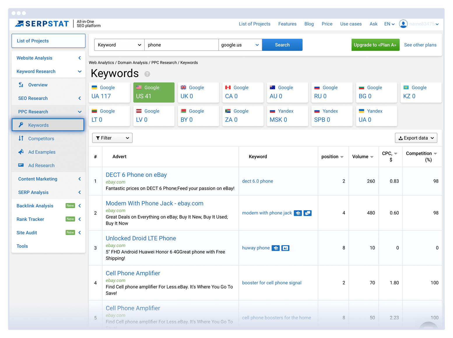Click image icon beside huway phone

pos(285,248)
